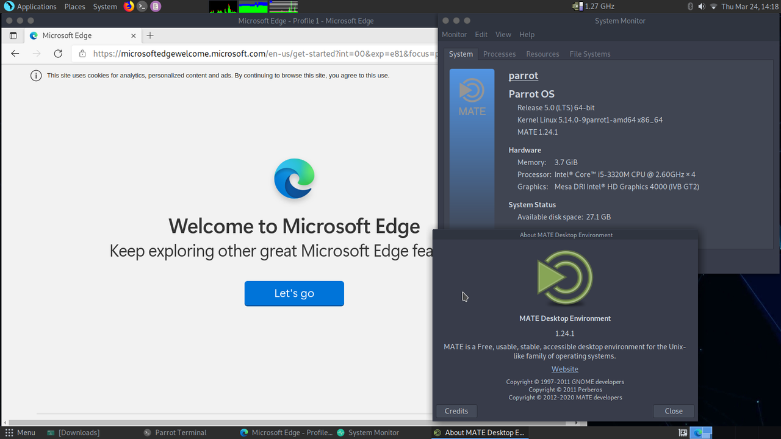Click the green memory load graph applet
The image size is (781, 439).
click(253, 7)
